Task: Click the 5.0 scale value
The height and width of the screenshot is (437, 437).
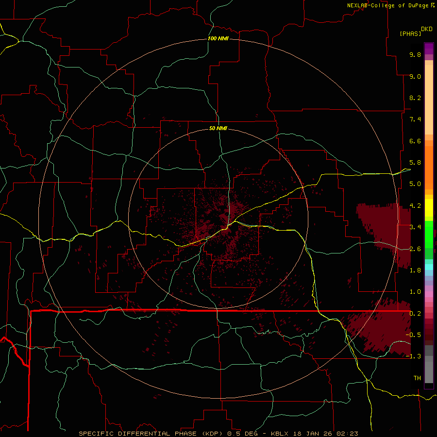Action: pos(415,184)
